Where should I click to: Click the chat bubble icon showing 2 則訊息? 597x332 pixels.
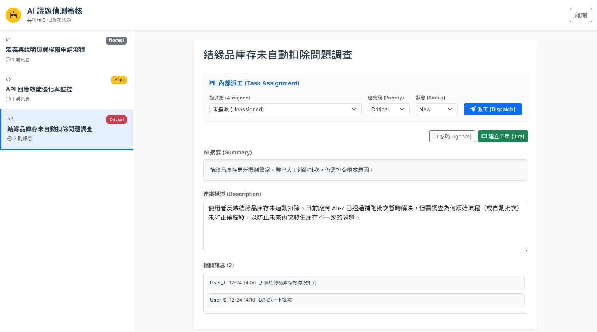click(x=9, y=138)
